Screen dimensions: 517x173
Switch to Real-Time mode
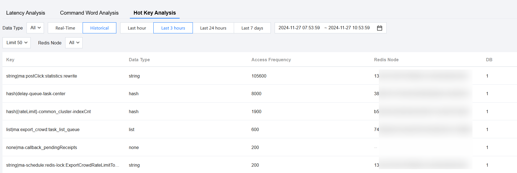[65, 28]
